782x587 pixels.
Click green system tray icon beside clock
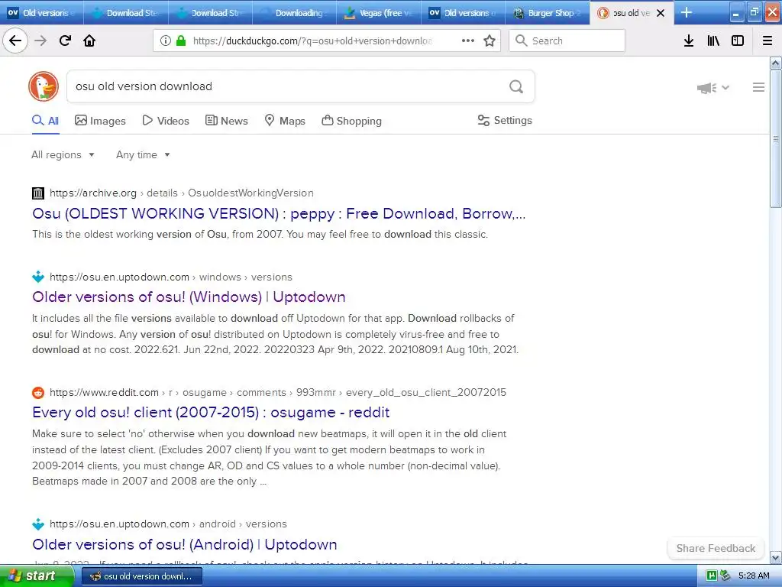coord(712,576)
